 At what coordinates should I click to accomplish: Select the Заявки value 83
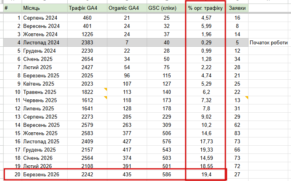click(237, 133)
